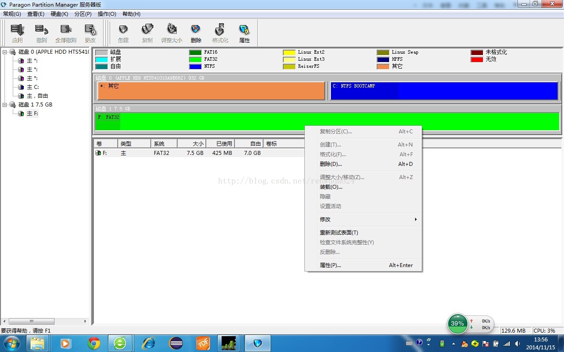Open Internet Explorer from the taskbar
The width and height of the screenshot is (564, 352).
pos(148,343)
